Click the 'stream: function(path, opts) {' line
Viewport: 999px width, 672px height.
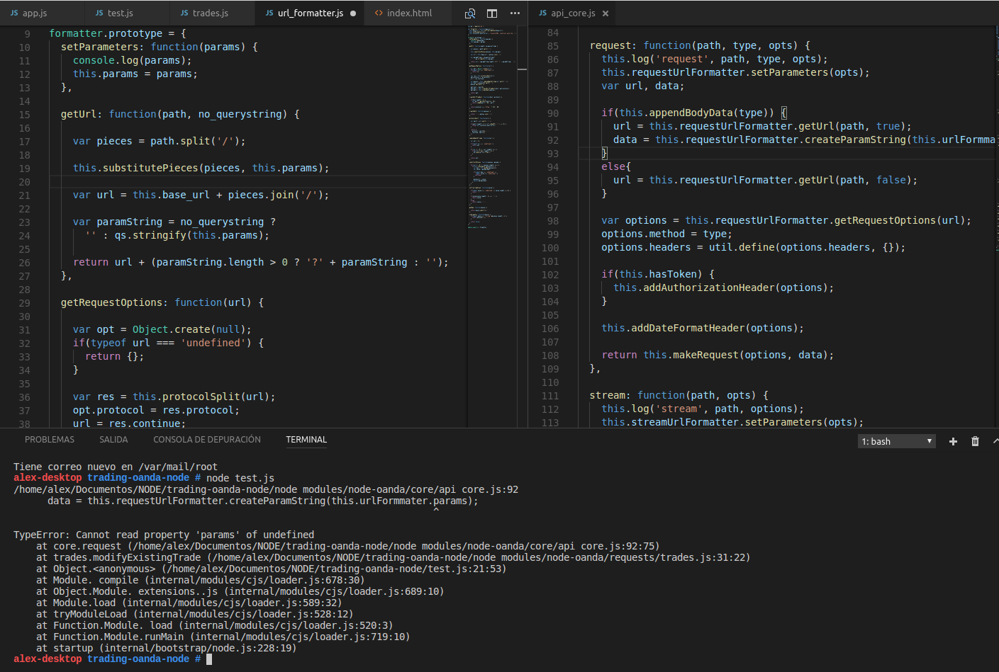679,395
